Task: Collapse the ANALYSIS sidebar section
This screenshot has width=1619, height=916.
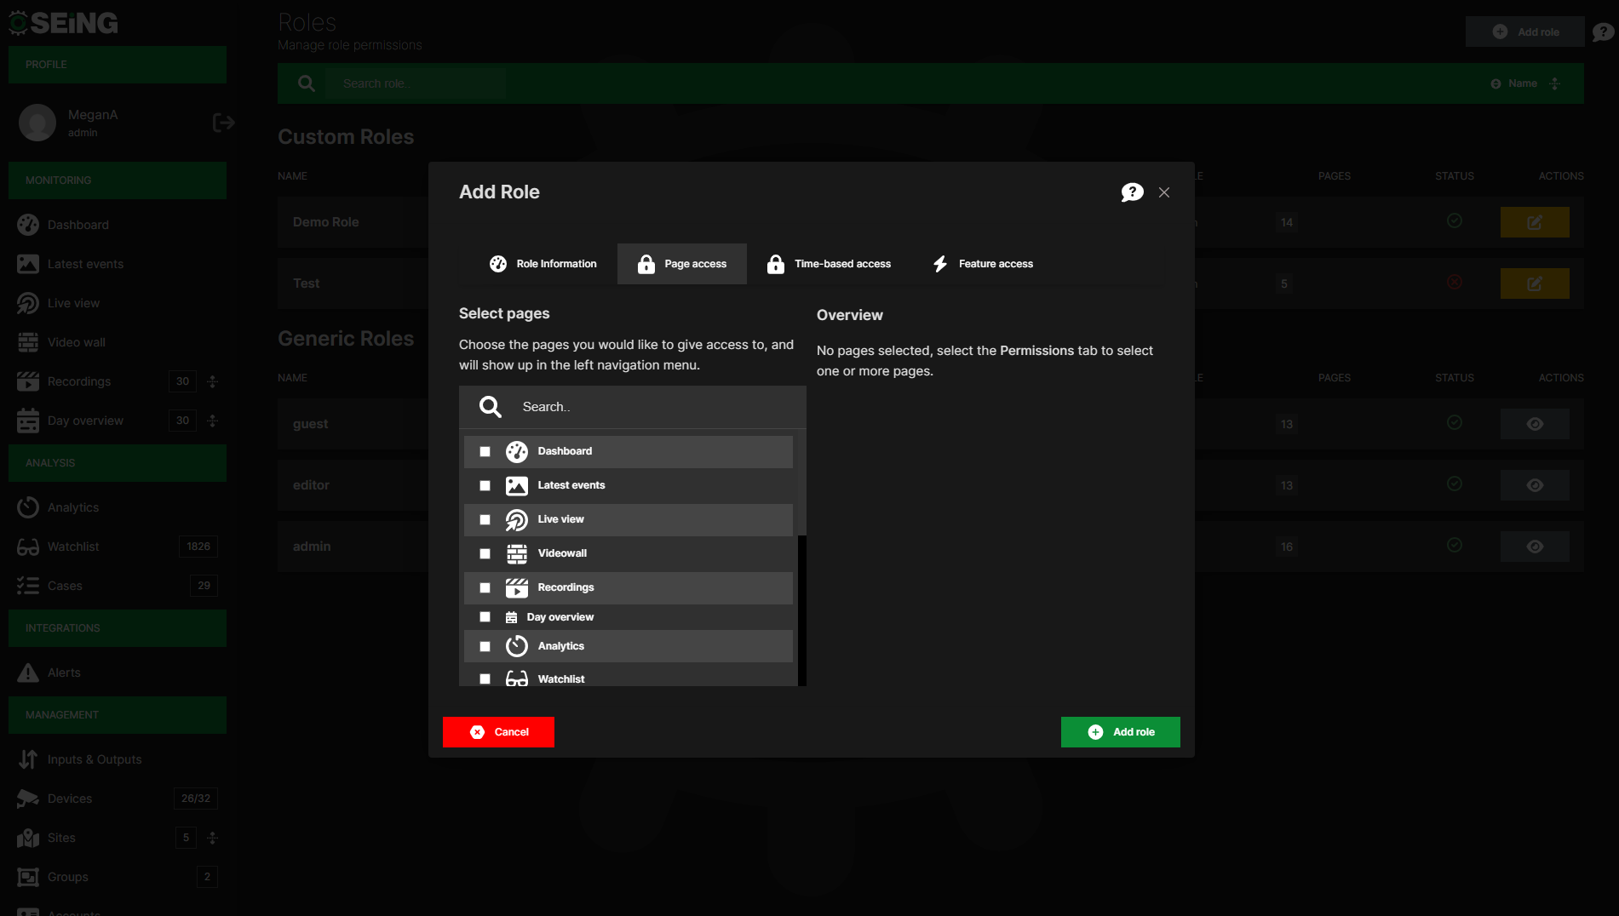Action: [x=118, y=463]
